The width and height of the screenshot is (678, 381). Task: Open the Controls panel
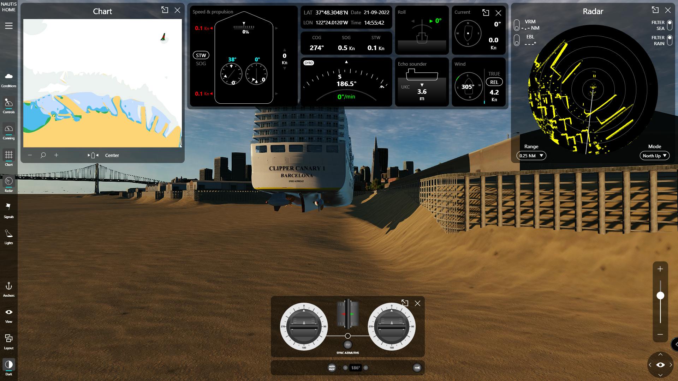tap(9, 106)
